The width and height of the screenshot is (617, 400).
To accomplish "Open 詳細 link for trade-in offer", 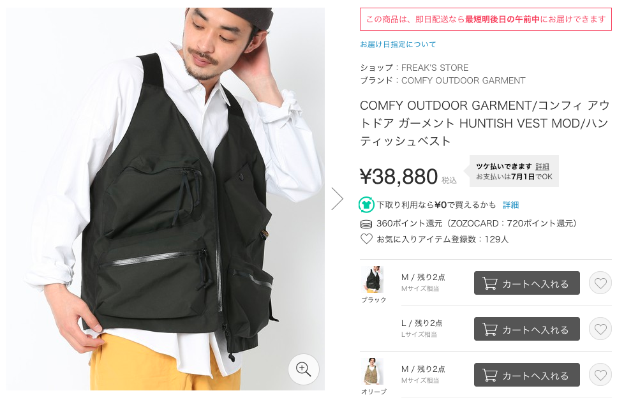I will tap(510, 205).
